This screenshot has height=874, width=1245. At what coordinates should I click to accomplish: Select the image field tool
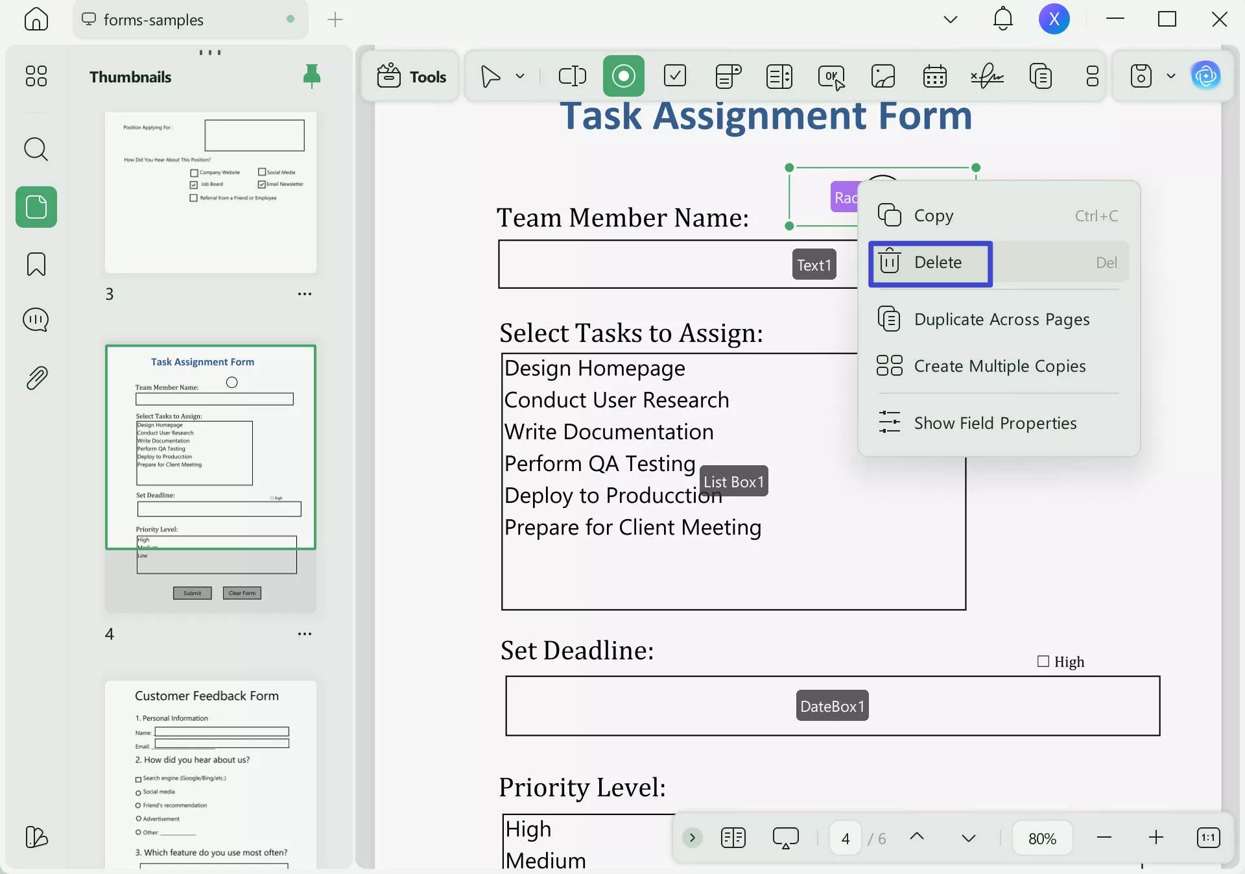coord(883,77)
